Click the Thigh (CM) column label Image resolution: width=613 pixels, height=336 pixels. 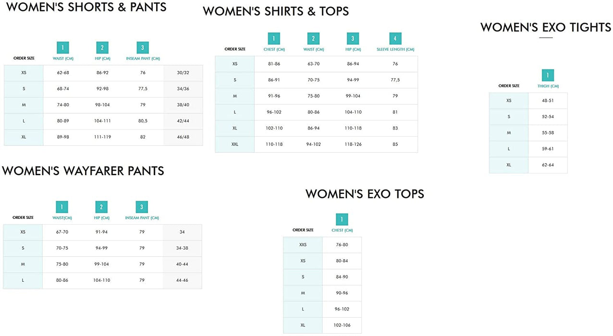pos(548,86)
